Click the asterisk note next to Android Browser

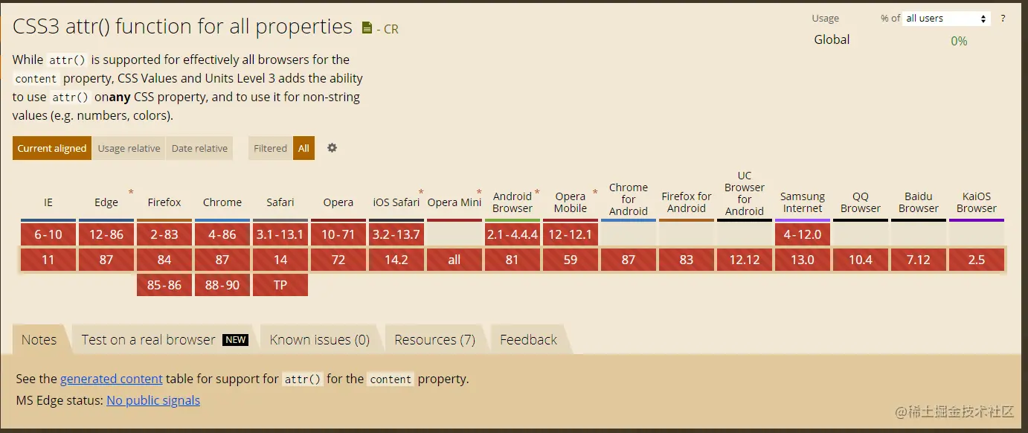click(537, 193)
